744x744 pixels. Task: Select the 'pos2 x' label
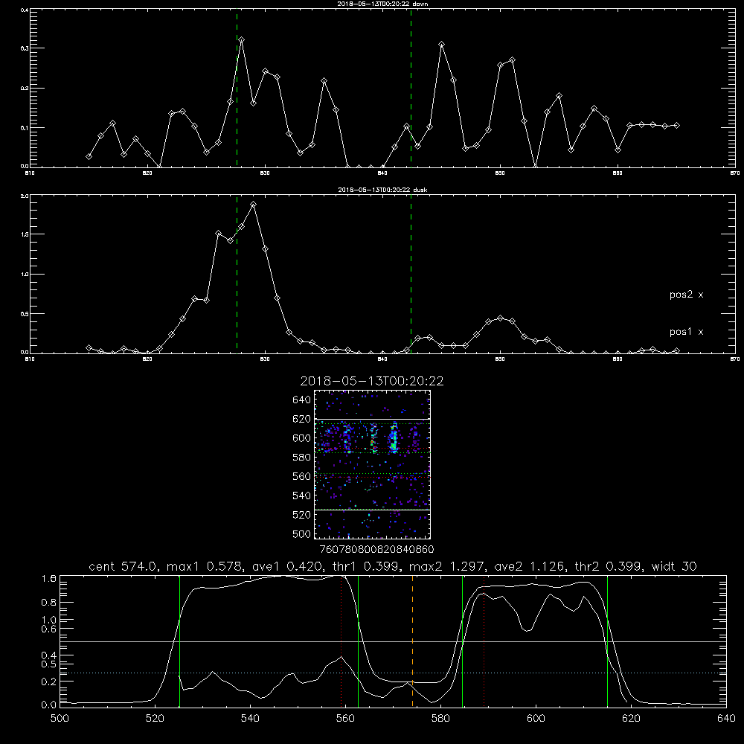point(686,295)
